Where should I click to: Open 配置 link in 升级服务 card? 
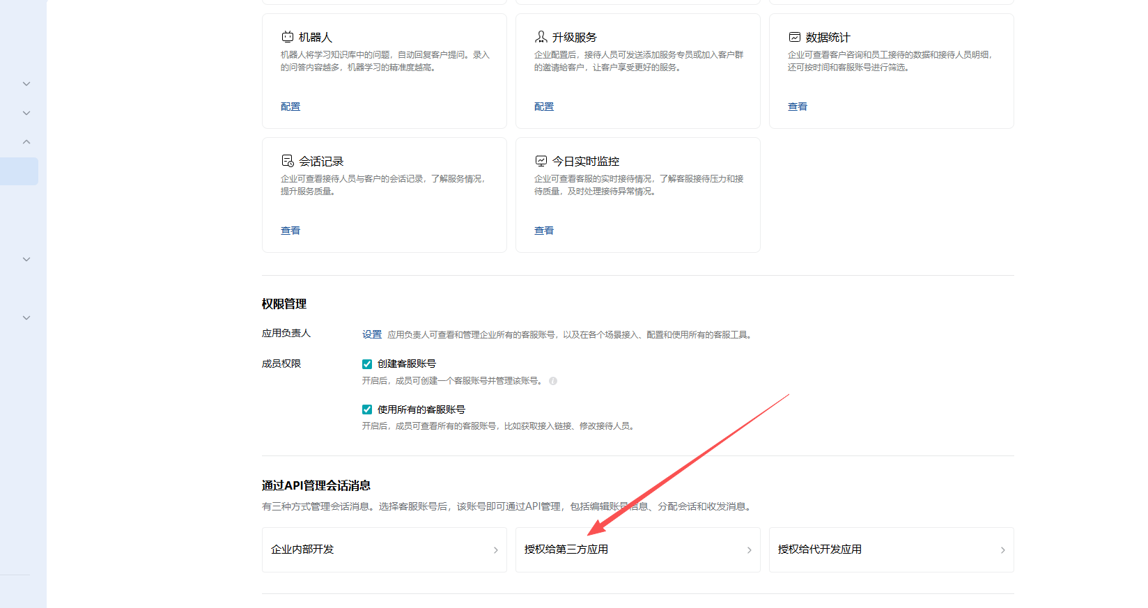pos(544,107)
